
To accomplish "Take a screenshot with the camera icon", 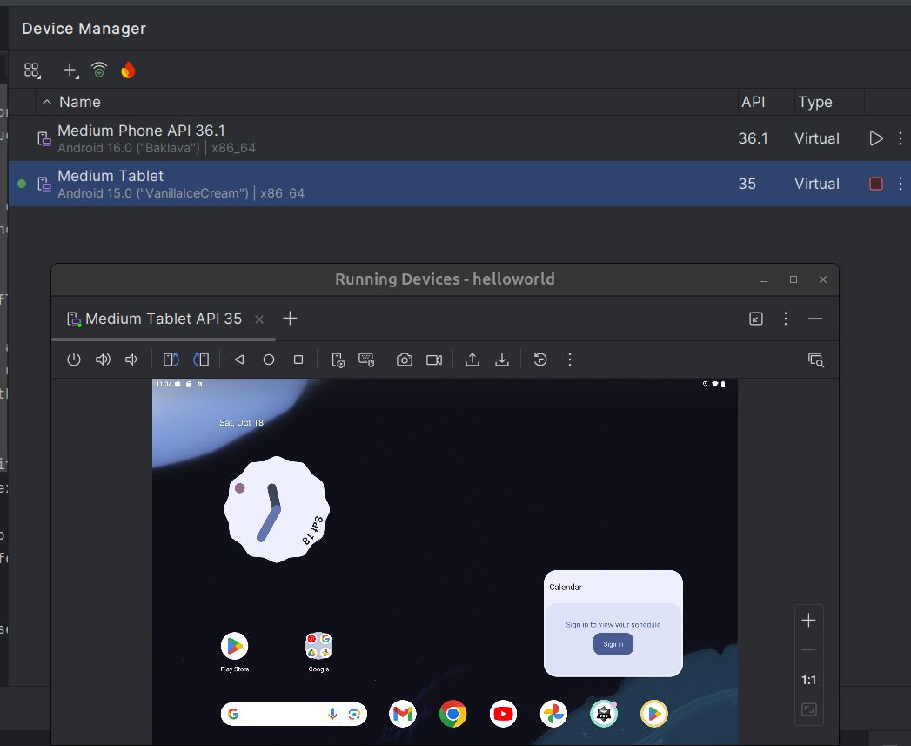I will point(405,360).
